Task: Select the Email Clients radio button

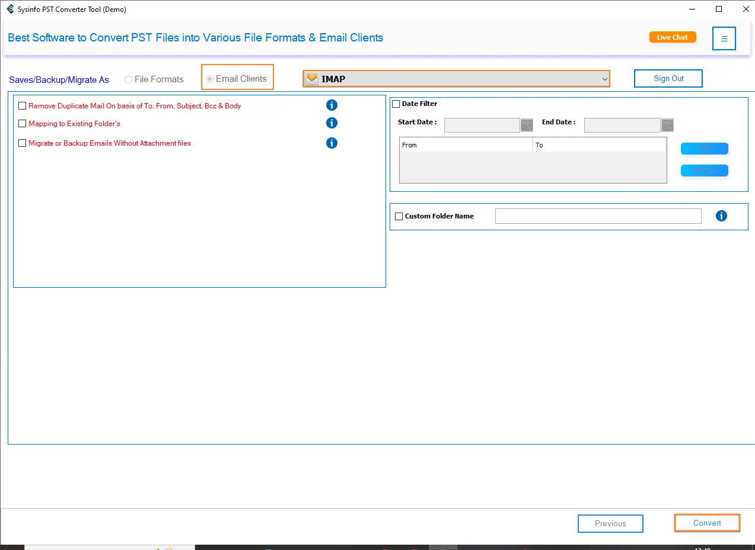Action: click(209, 79)
